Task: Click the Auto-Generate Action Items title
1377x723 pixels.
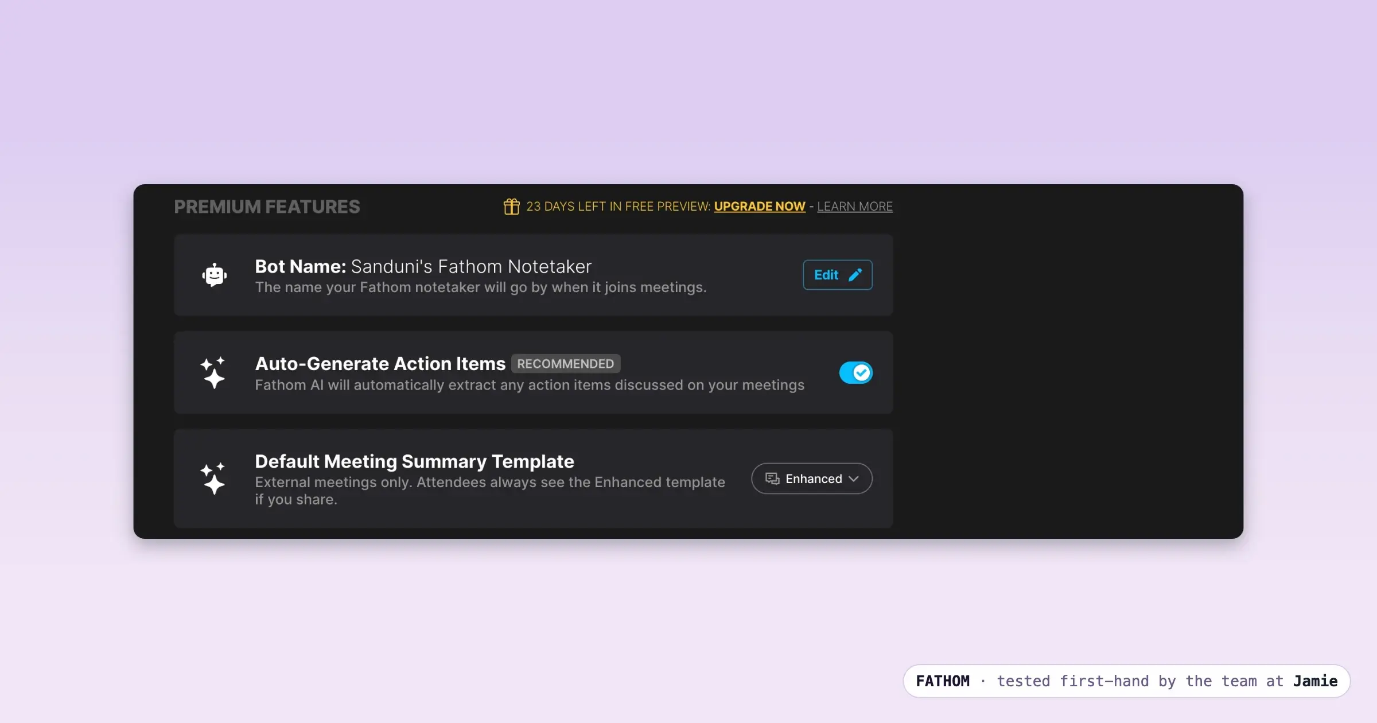Action: click(x=380, y=364)
